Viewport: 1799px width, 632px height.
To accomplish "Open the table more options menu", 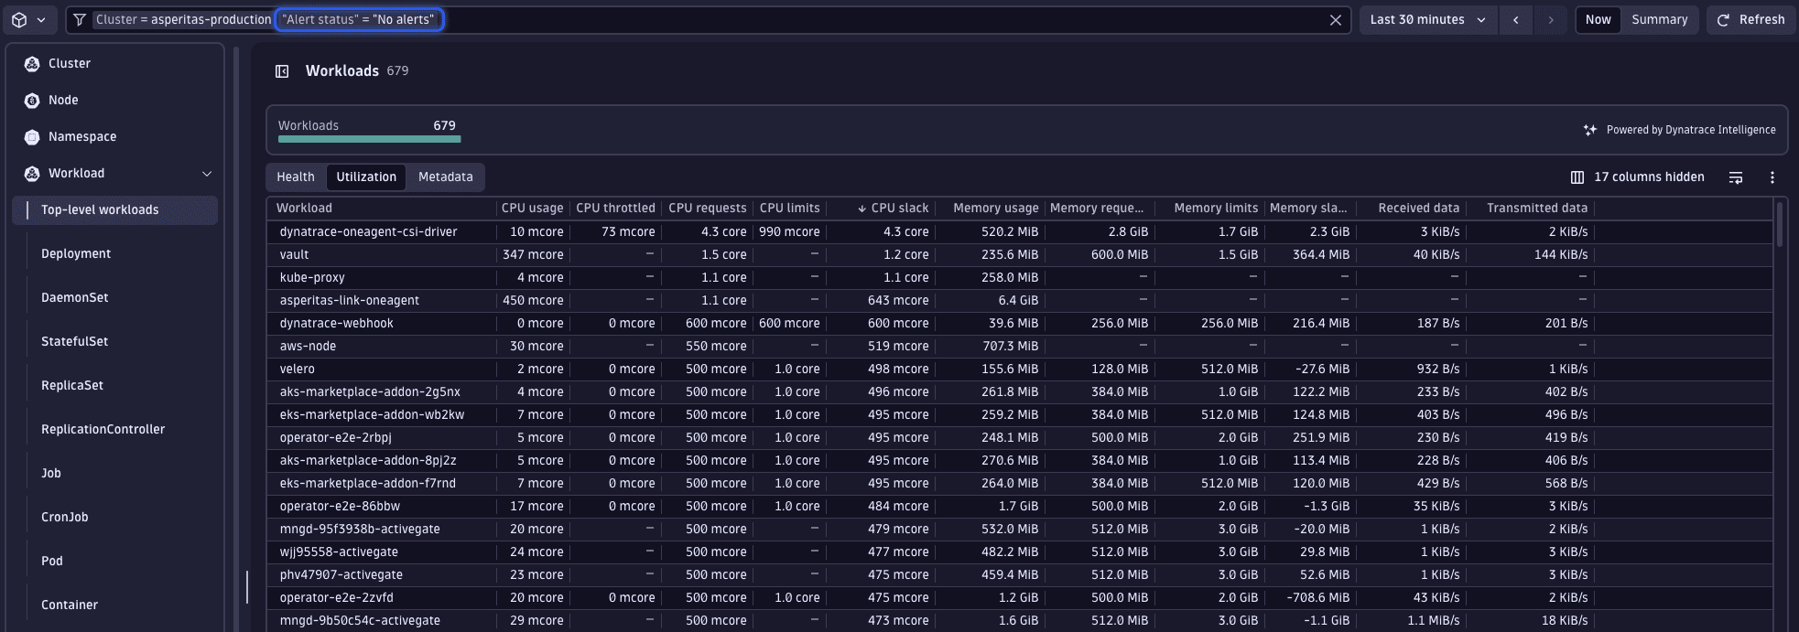I will point(1772,177).
